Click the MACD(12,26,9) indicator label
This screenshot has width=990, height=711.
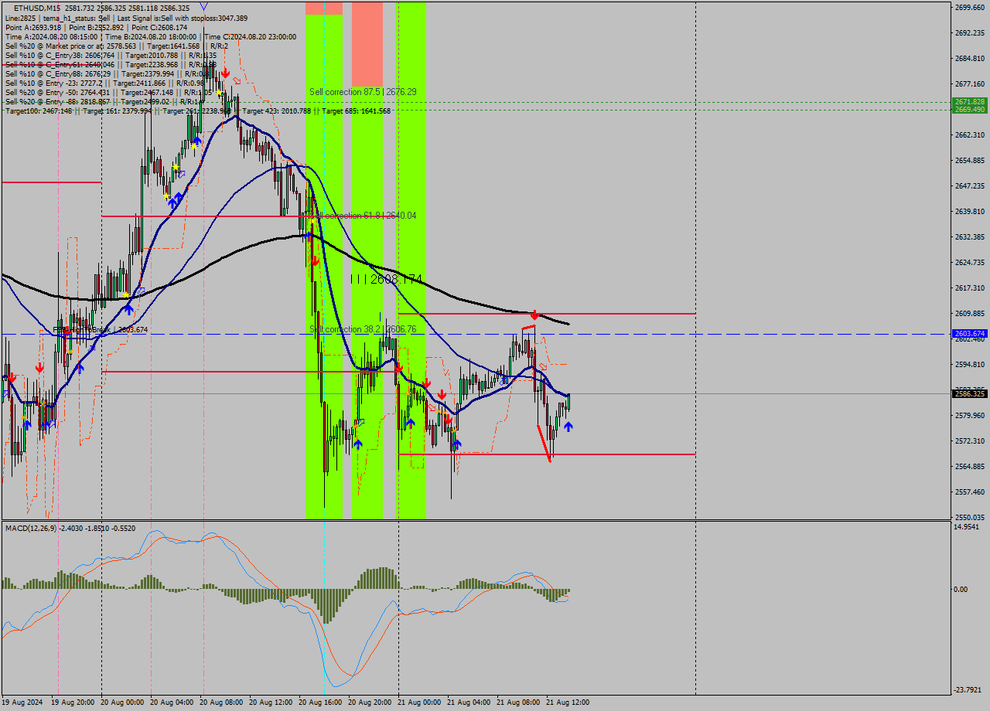pyautogui.click(x=70, y=528)
